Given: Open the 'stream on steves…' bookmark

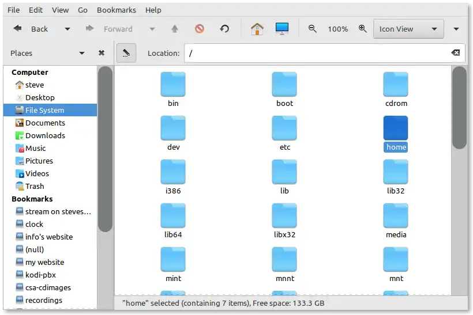Looking at the screenshot, I should (x=50, y=211).
